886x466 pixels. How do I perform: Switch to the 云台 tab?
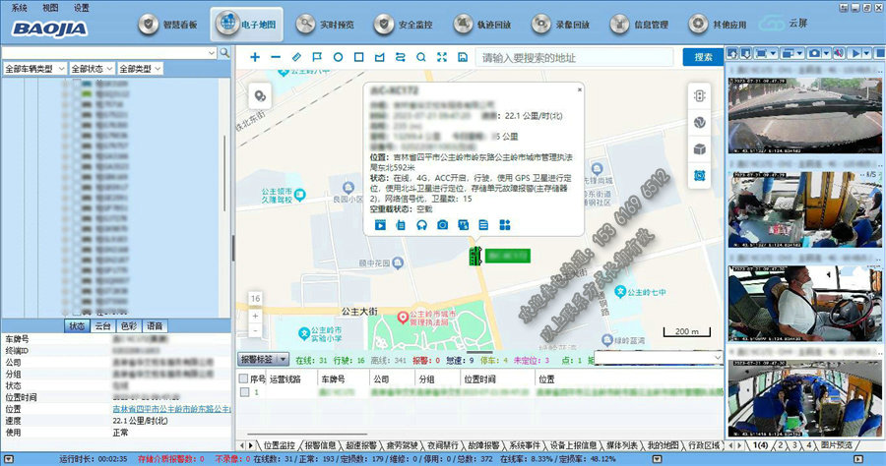coord(102,326)
